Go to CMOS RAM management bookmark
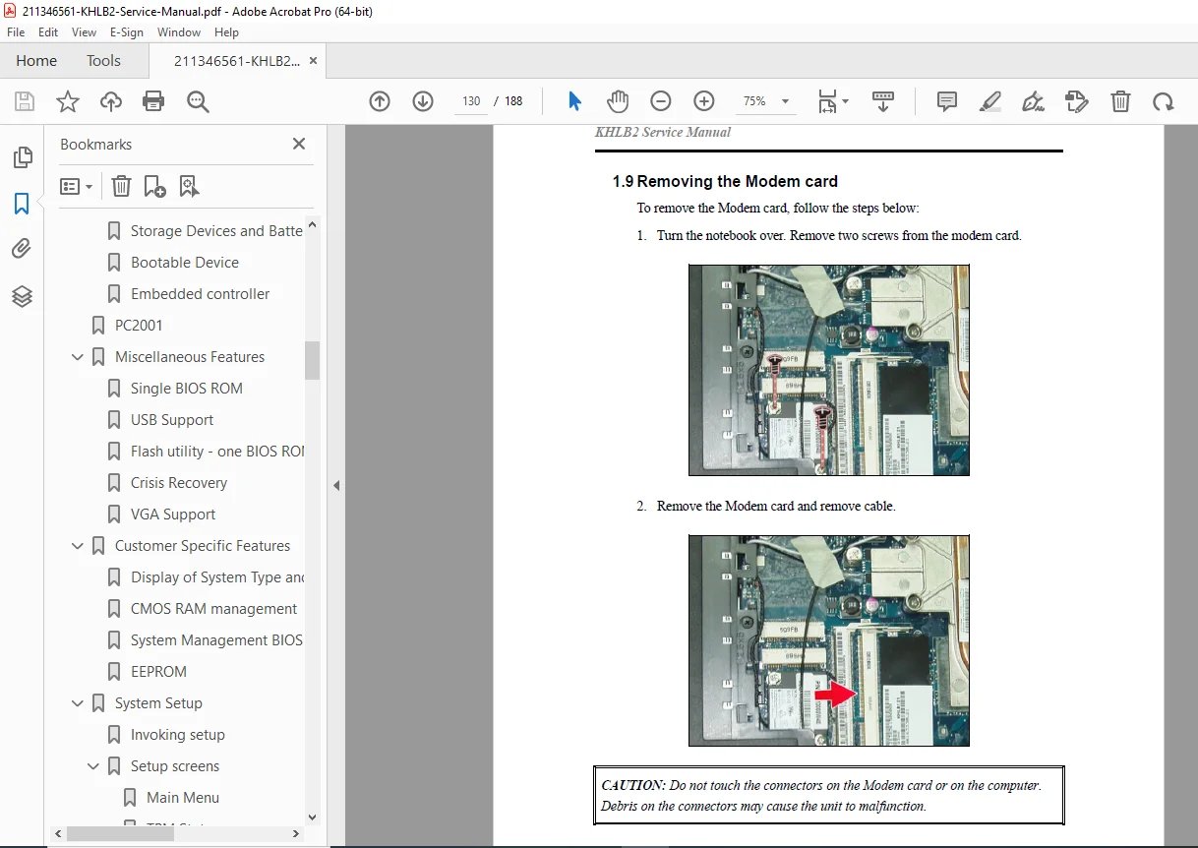 [x=213, y=609]
